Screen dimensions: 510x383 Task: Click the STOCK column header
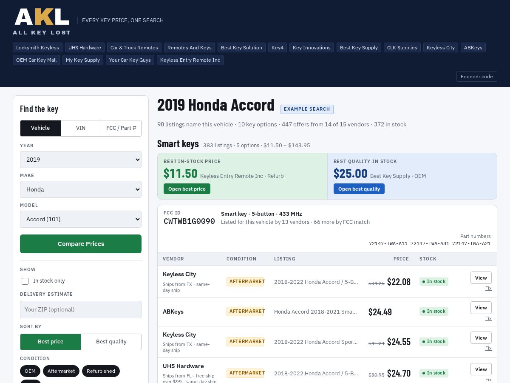pyautogui.click(x=428, y=259)
